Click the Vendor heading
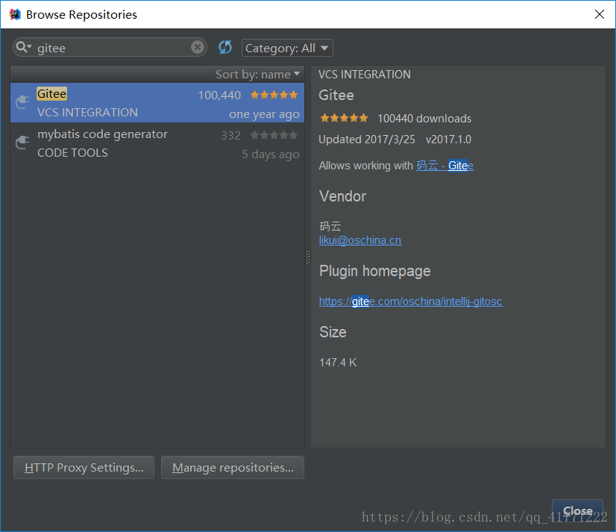This screenshot has width=616, height=532. (x=342, y=196)
